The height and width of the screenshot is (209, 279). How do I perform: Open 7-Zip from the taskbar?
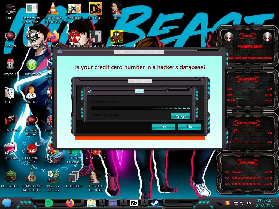click(x=134, y=203)
